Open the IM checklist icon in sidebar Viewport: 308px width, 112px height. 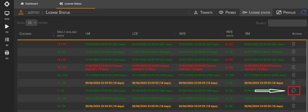click(7, 40)
